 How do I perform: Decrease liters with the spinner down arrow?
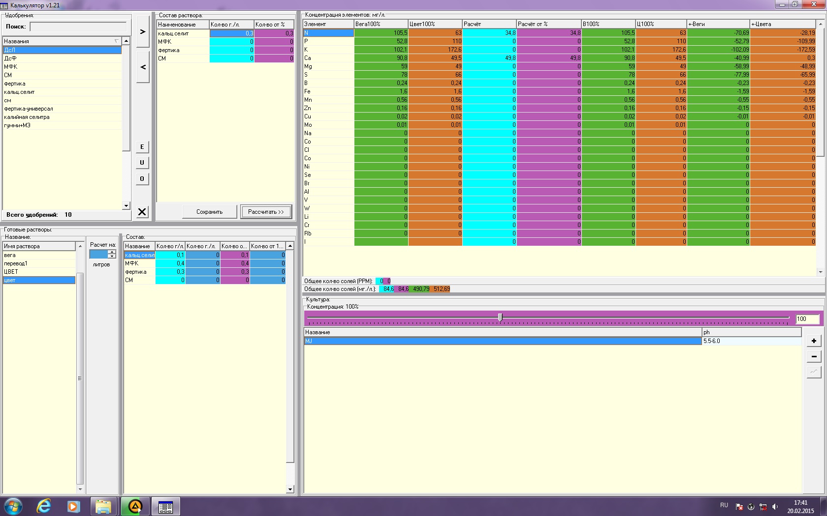(112, 256)
